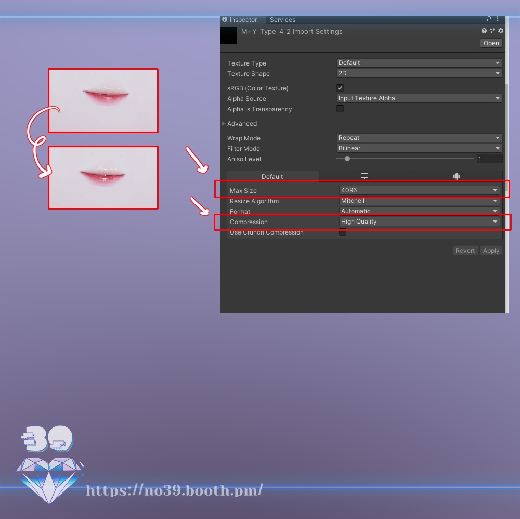Click the help icon for import settings
The height and width of the screenshot is (519, 520).
point(484,31)
